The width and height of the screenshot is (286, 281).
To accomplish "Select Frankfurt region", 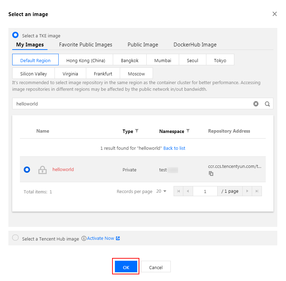I will click(x=103, y=73).
